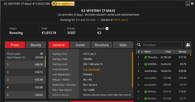195x102 pixels.
Task: Click the €30.38 bounty value
Action: pyautogui.click(x=182, y=78)
